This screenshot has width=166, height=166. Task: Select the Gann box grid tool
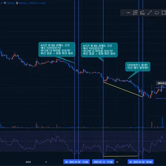135,13
